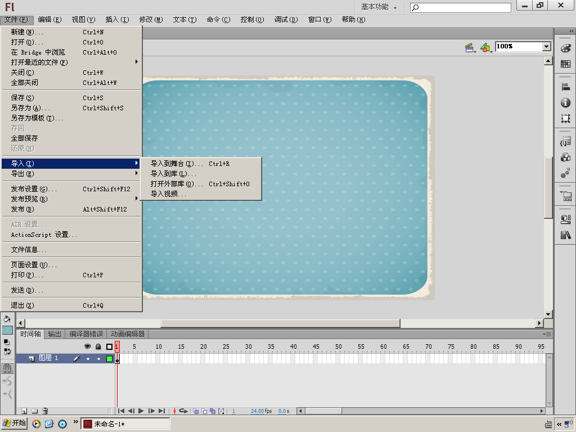Click the Edit Symbols shapes icon
The width and height of the screenshot is (576, 432).
(485, 47)
